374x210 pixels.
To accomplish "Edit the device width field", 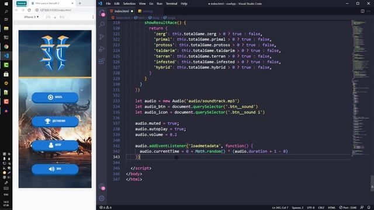I will (x=48, y=17).
